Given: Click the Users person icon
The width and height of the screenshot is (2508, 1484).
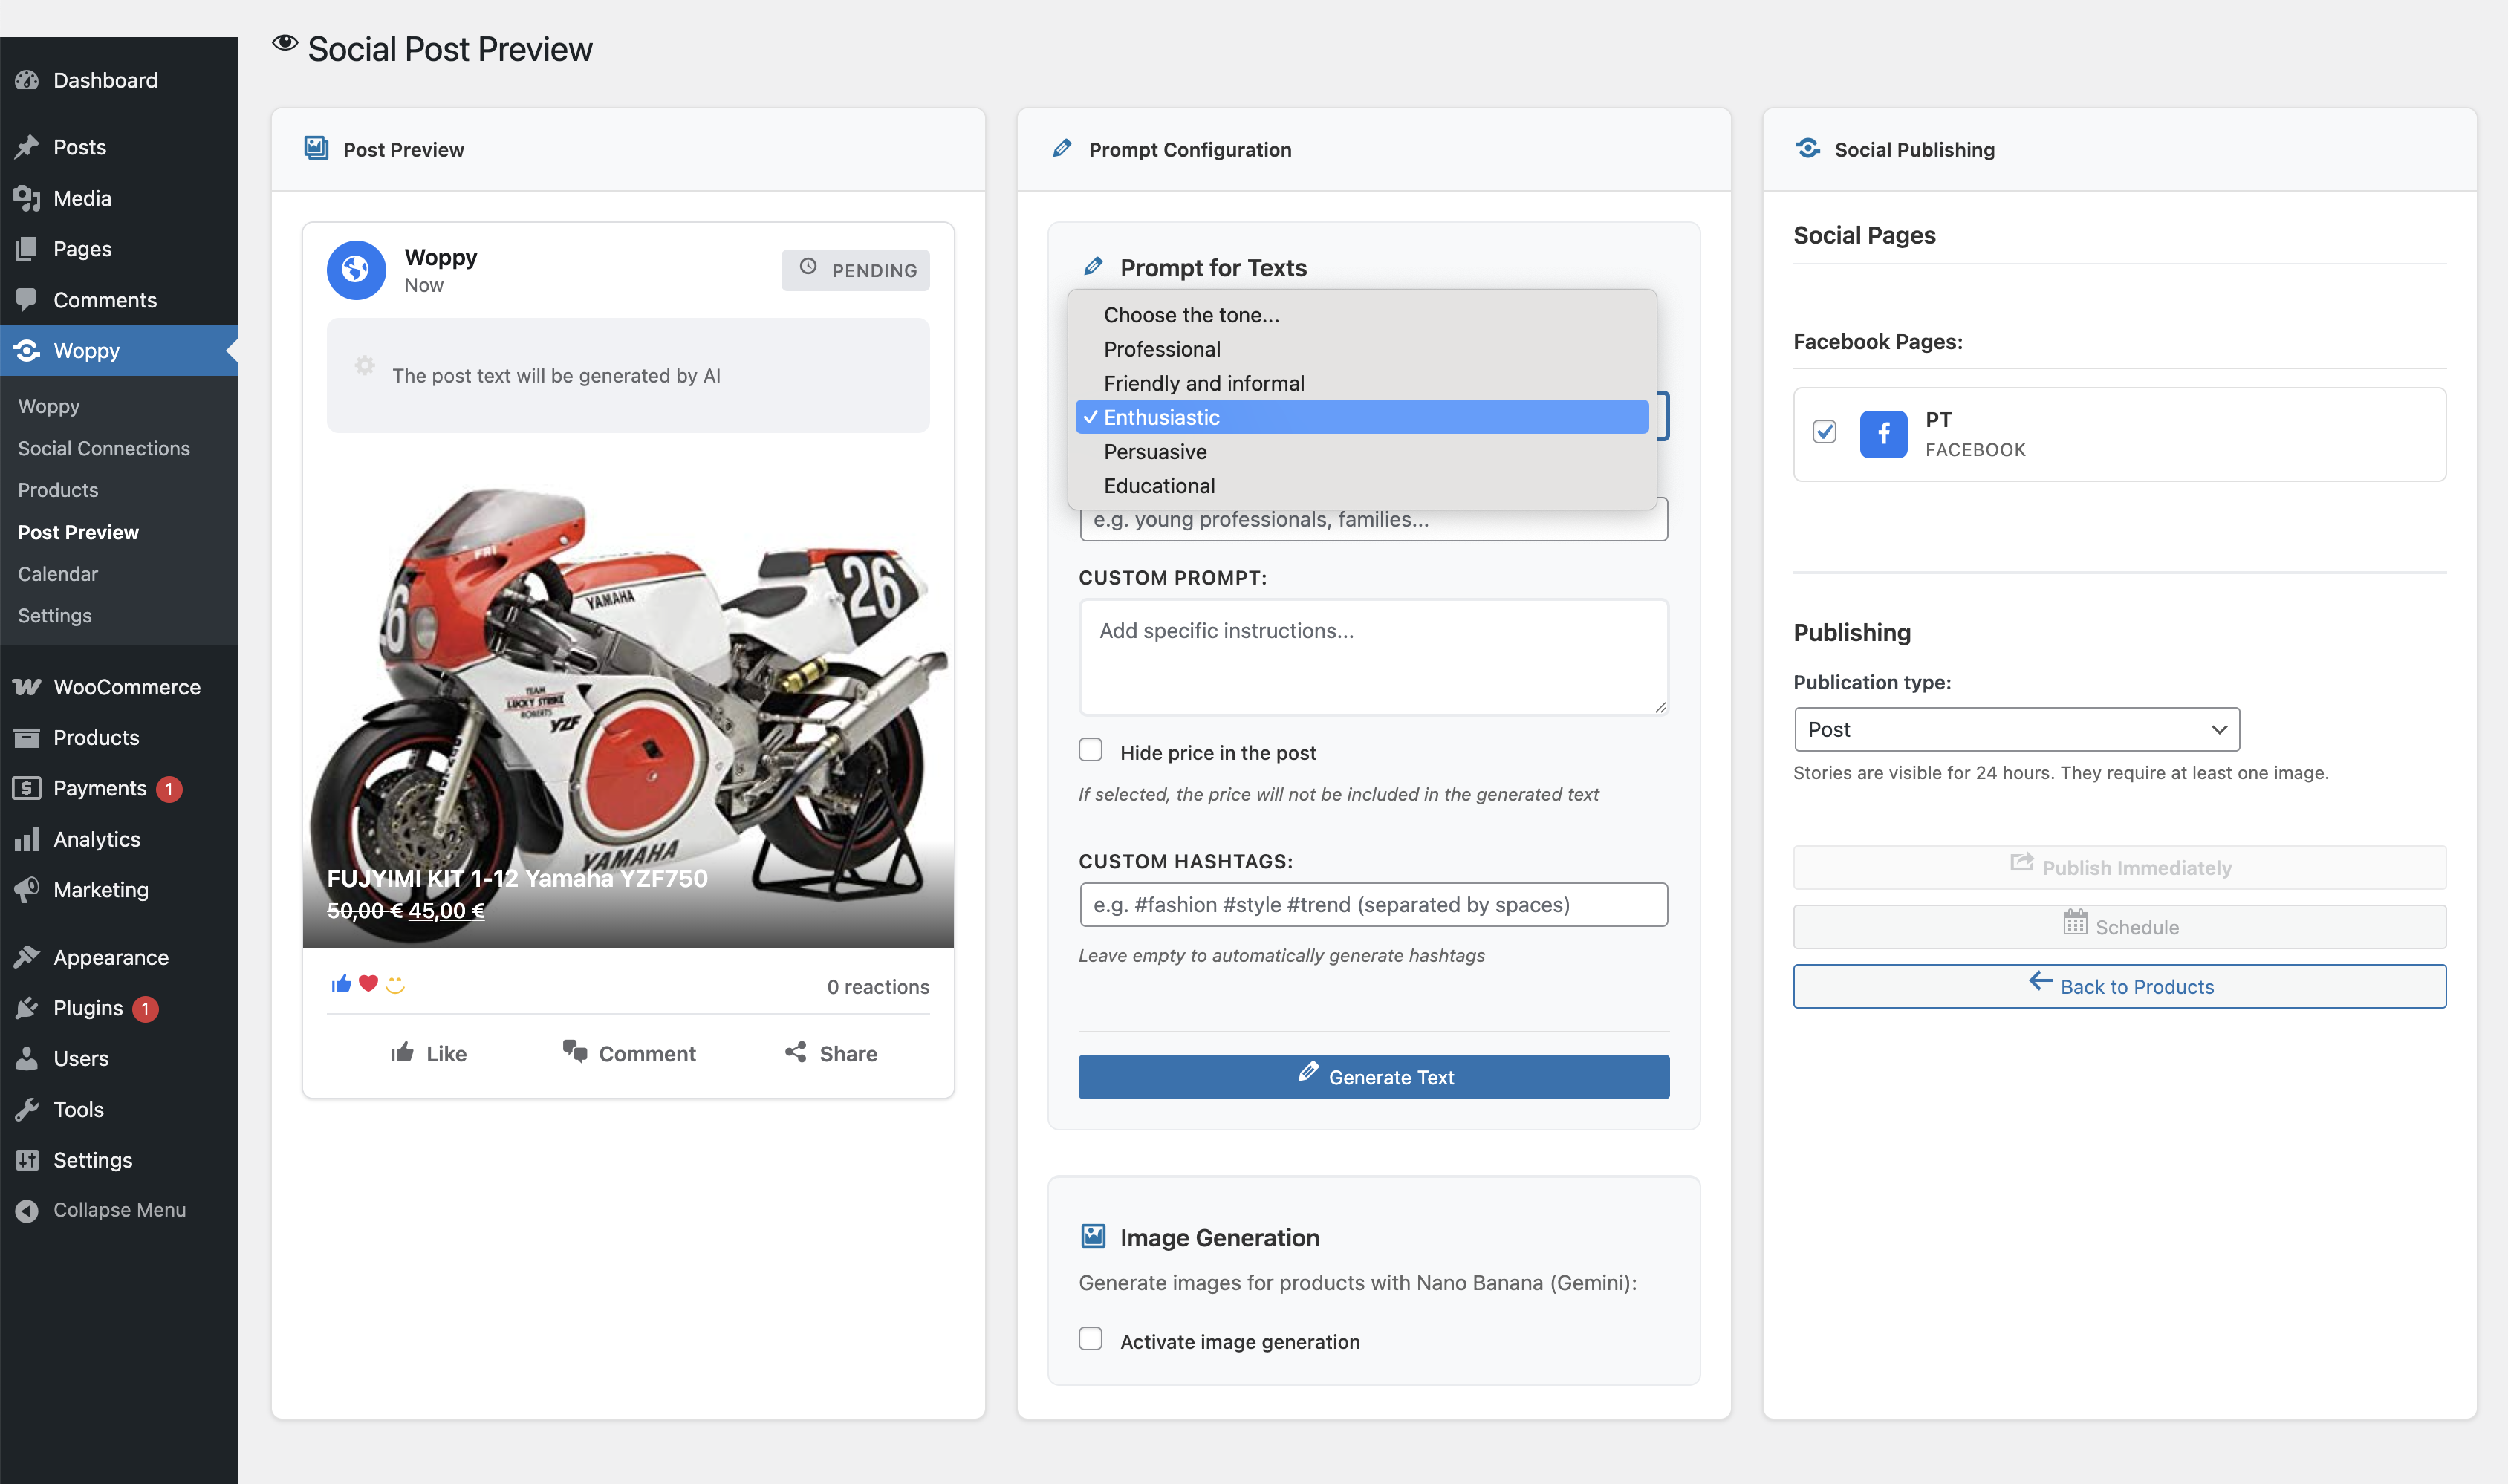Looking at the screenshot, I should click(x=27, y=1058).
